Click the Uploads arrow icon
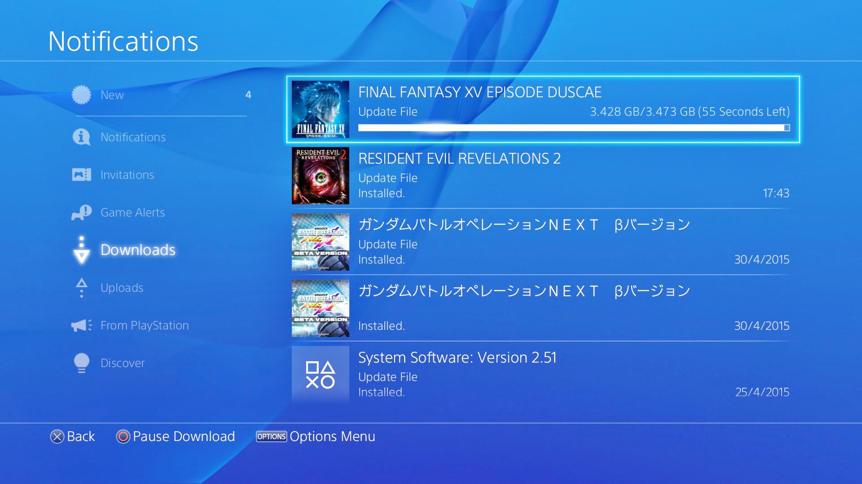Screen dimensions: 862x484 coord(81,288)
